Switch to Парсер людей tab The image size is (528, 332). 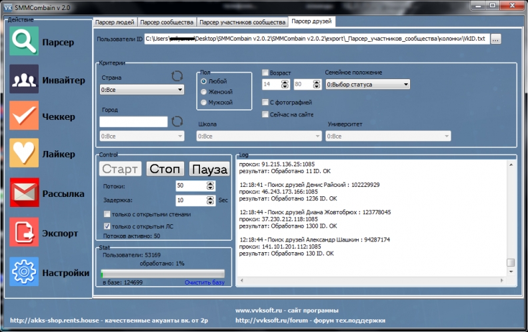pos(115,22)
